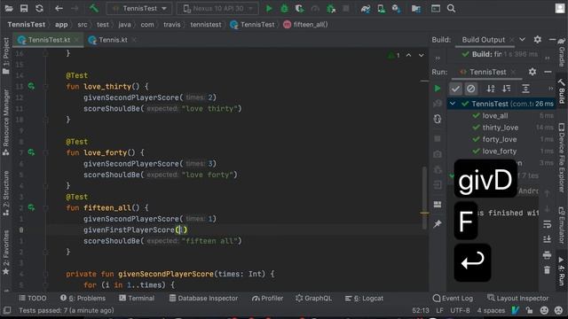Image resolution: width=568 pixels, height=319 pixels.
Task: Toggle Show Ignored tests button
Action: (x=471, y=89)
